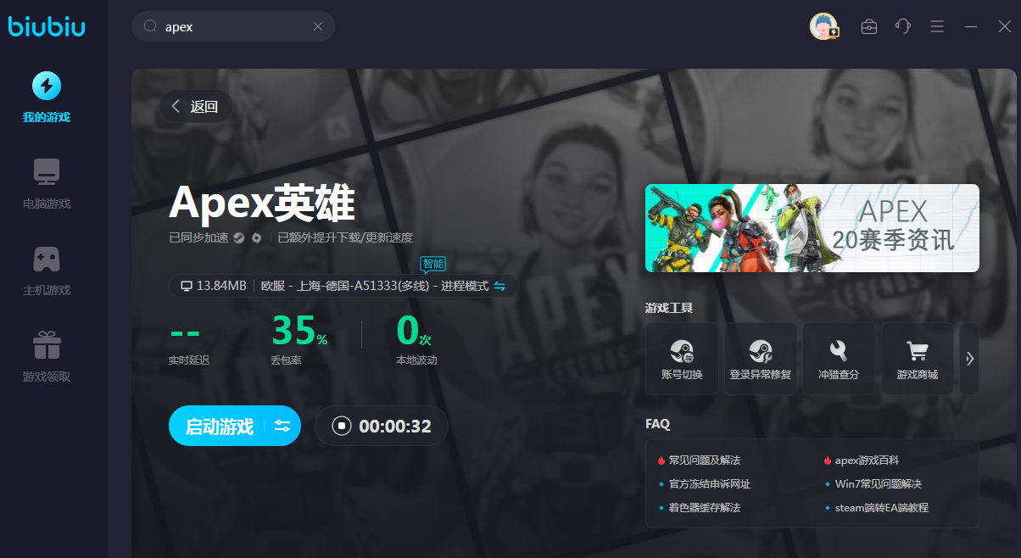Open customer service headset icon

point(903,26)
